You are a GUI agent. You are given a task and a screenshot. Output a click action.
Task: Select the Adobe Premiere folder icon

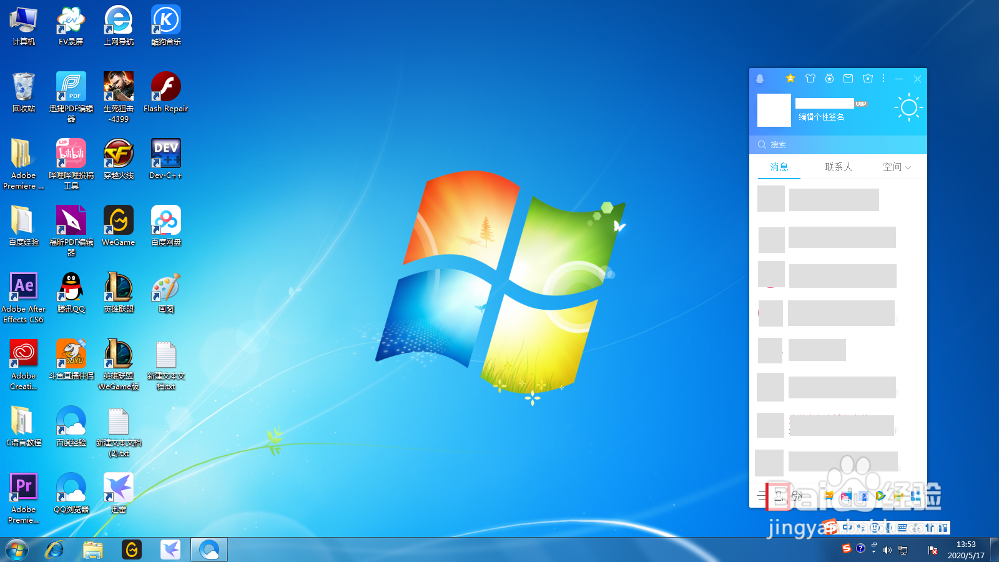24,164
